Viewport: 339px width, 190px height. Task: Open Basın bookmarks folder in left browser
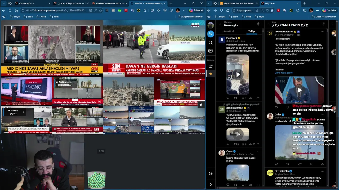tap(28, 17)
